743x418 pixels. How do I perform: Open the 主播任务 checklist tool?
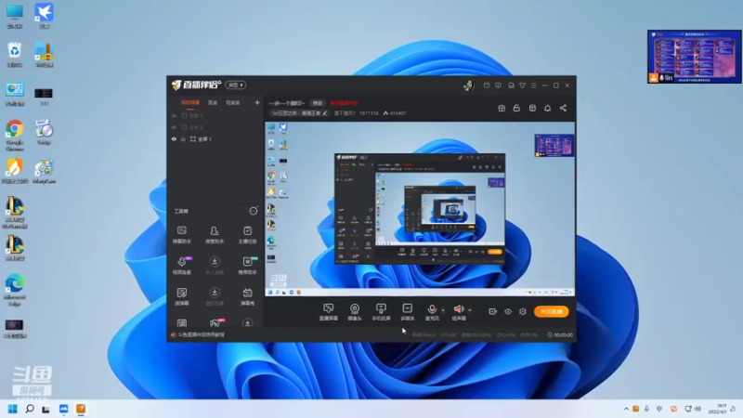point(247,235)
